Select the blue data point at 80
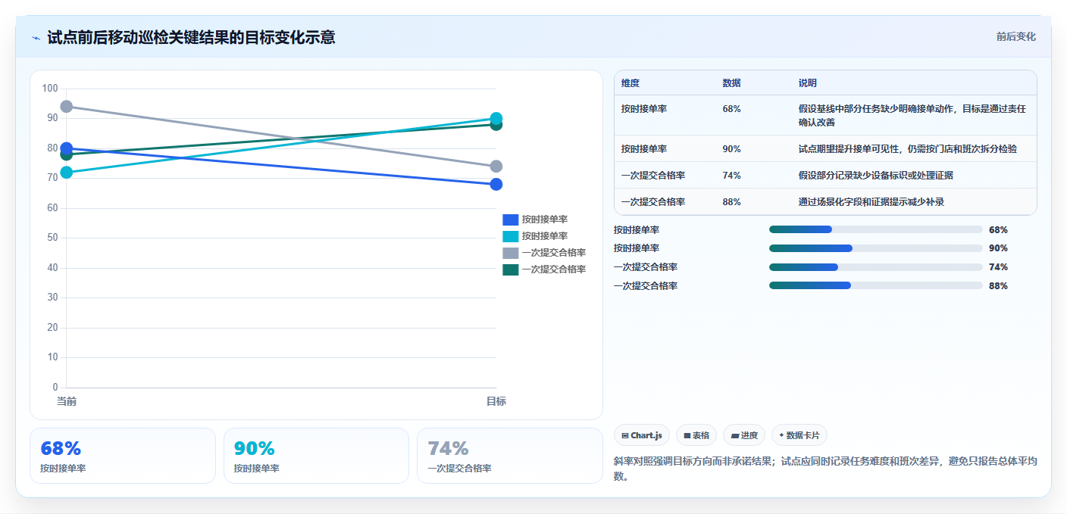1067x514 pixels. 67,148
